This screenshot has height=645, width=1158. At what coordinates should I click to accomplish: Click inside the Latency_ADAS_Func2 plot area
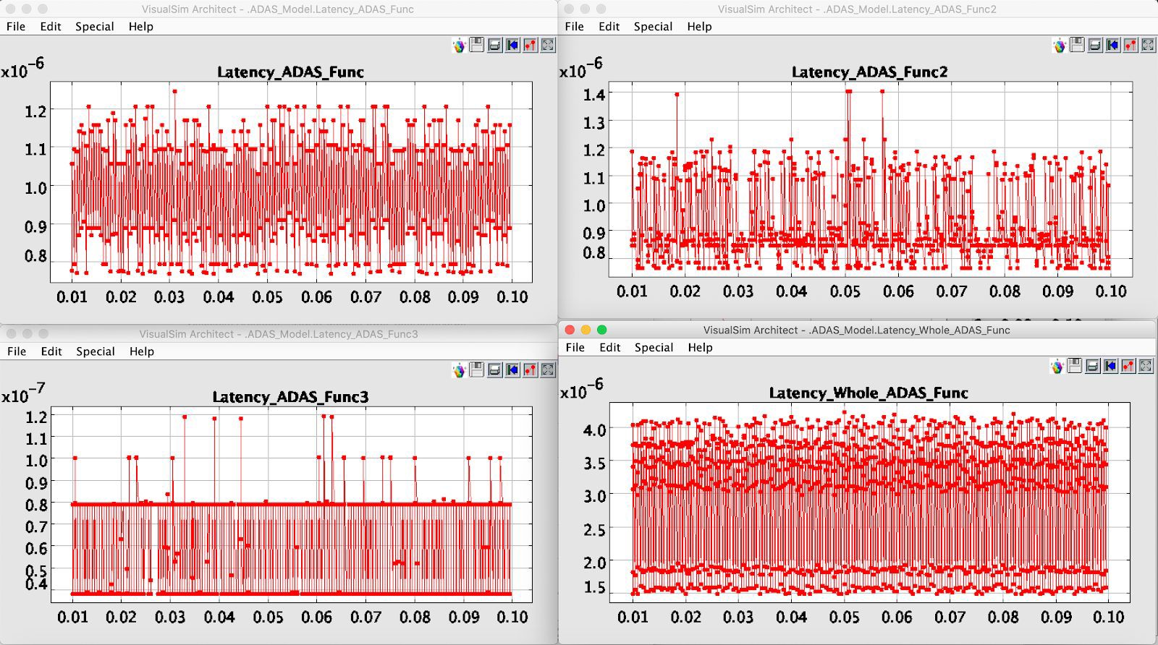coord(871,179)
